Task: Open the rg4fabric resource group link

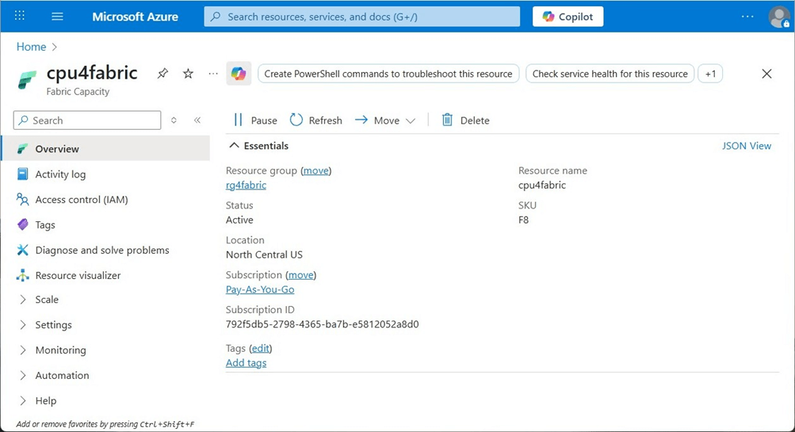Action: (246, 185)
